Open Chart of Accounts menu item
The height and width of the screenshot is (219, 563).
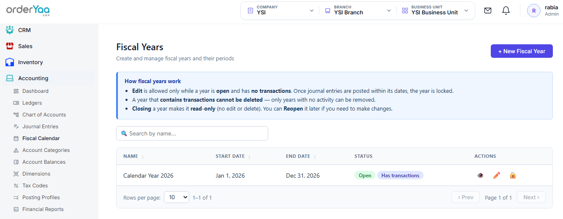(x=44, y=115)
